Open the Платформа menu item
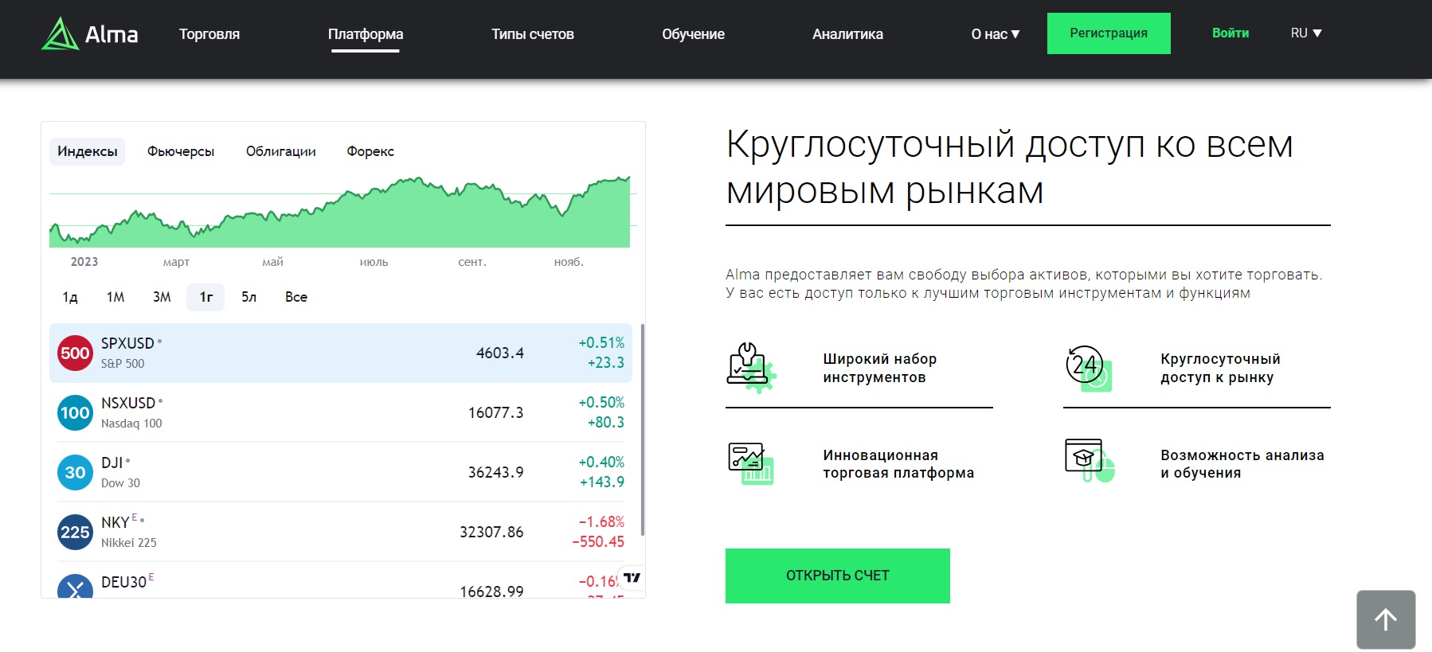This screenshot has height=652, width=1432. tap(366, 34)
